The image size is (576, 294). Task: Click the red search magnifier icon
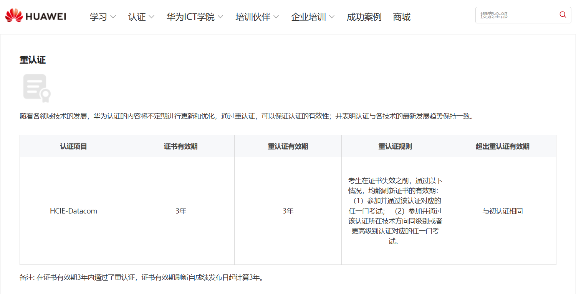coord(563,15)
